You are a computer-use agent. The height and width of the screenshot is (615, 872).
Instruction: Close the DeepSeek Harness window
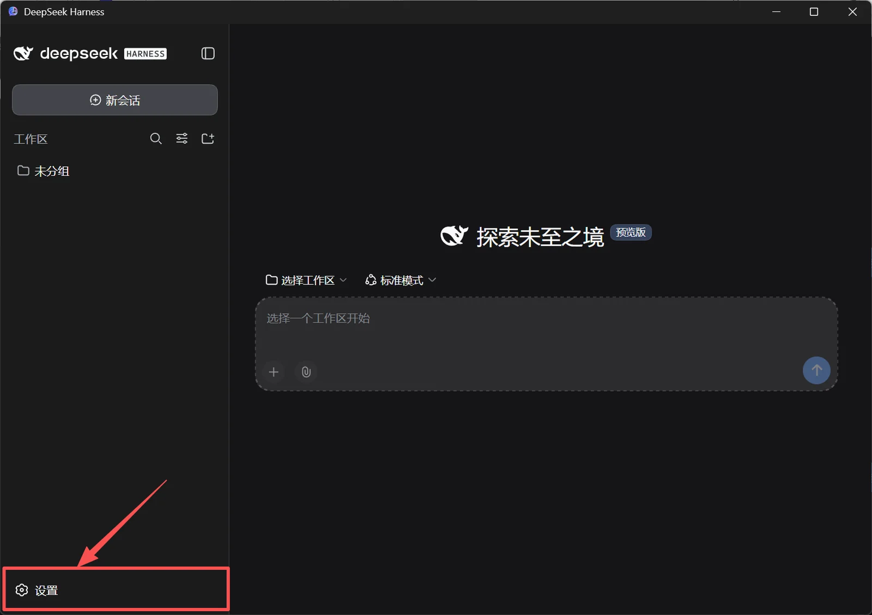point(852,11)
